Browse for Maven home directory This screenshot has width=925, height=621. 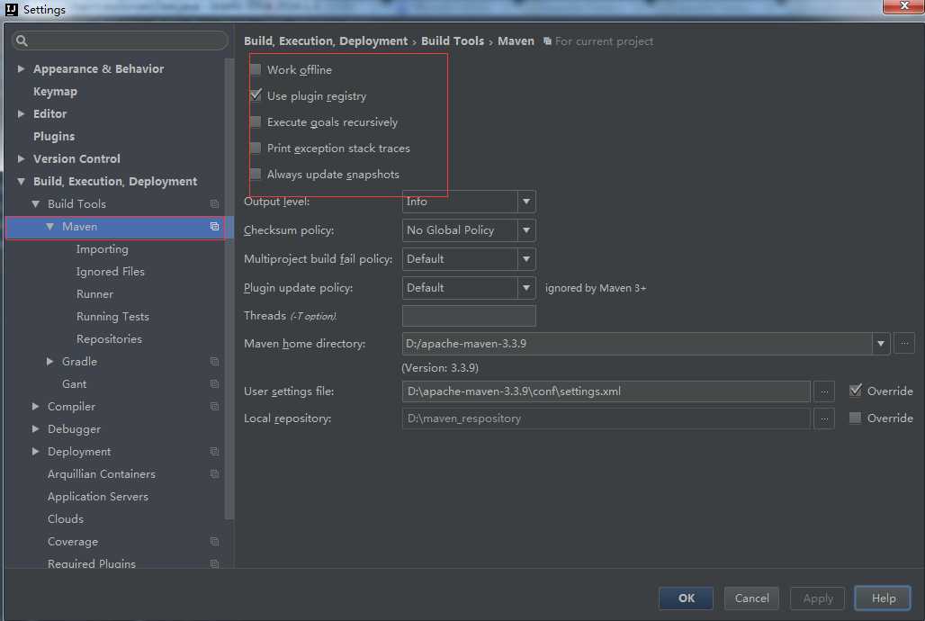click(x=904, y=344)
